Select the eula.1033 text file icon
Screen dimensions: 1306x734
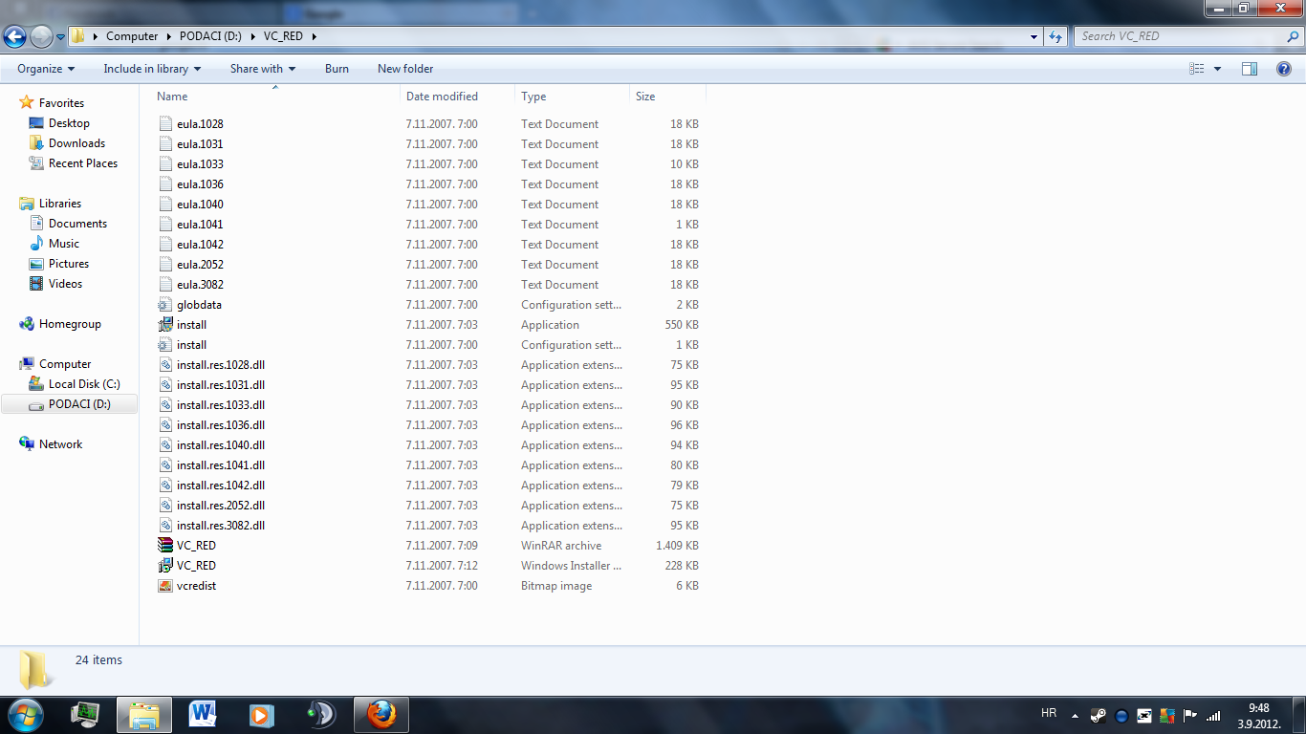[165, 164]
